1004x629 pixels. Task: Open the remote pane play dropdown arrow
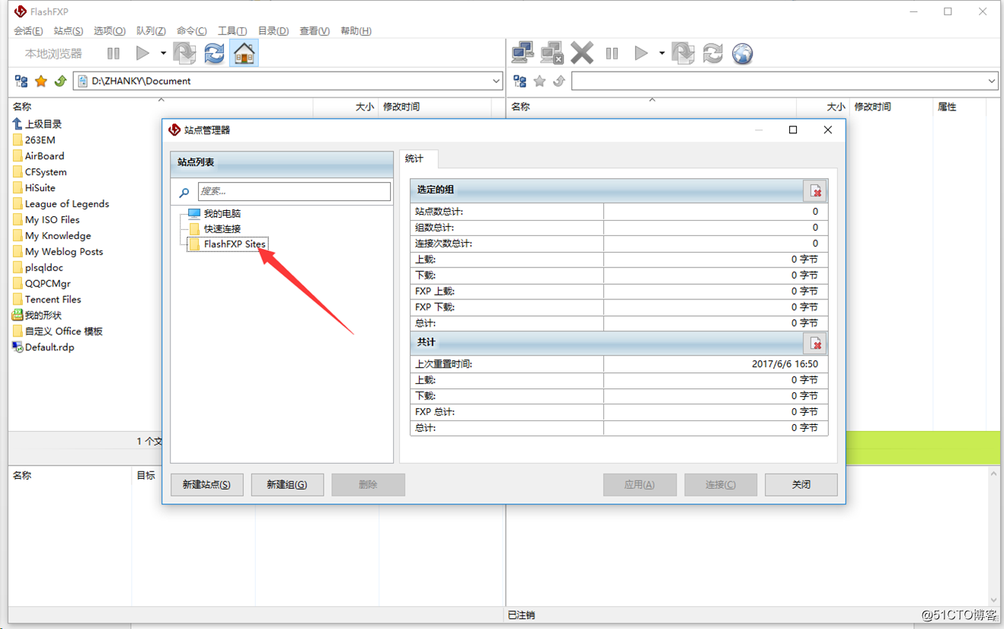662,53
